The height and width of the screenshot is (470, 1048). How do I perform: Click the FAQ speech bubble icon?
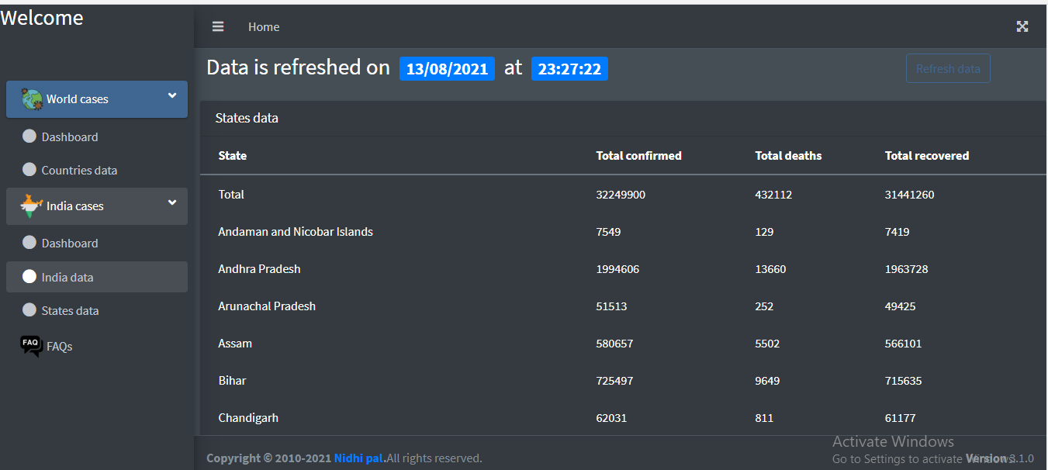coord(31,346)
